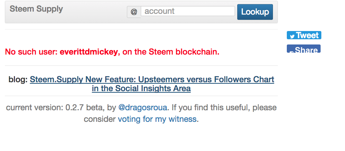Click the gray Steem Supply header bar
This screenshot has height=151, width=345.
click(x=141, y=12)
